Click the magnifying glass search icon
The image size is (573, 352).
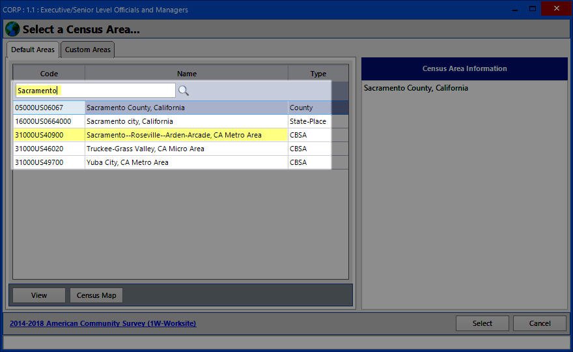click(184, 91)
